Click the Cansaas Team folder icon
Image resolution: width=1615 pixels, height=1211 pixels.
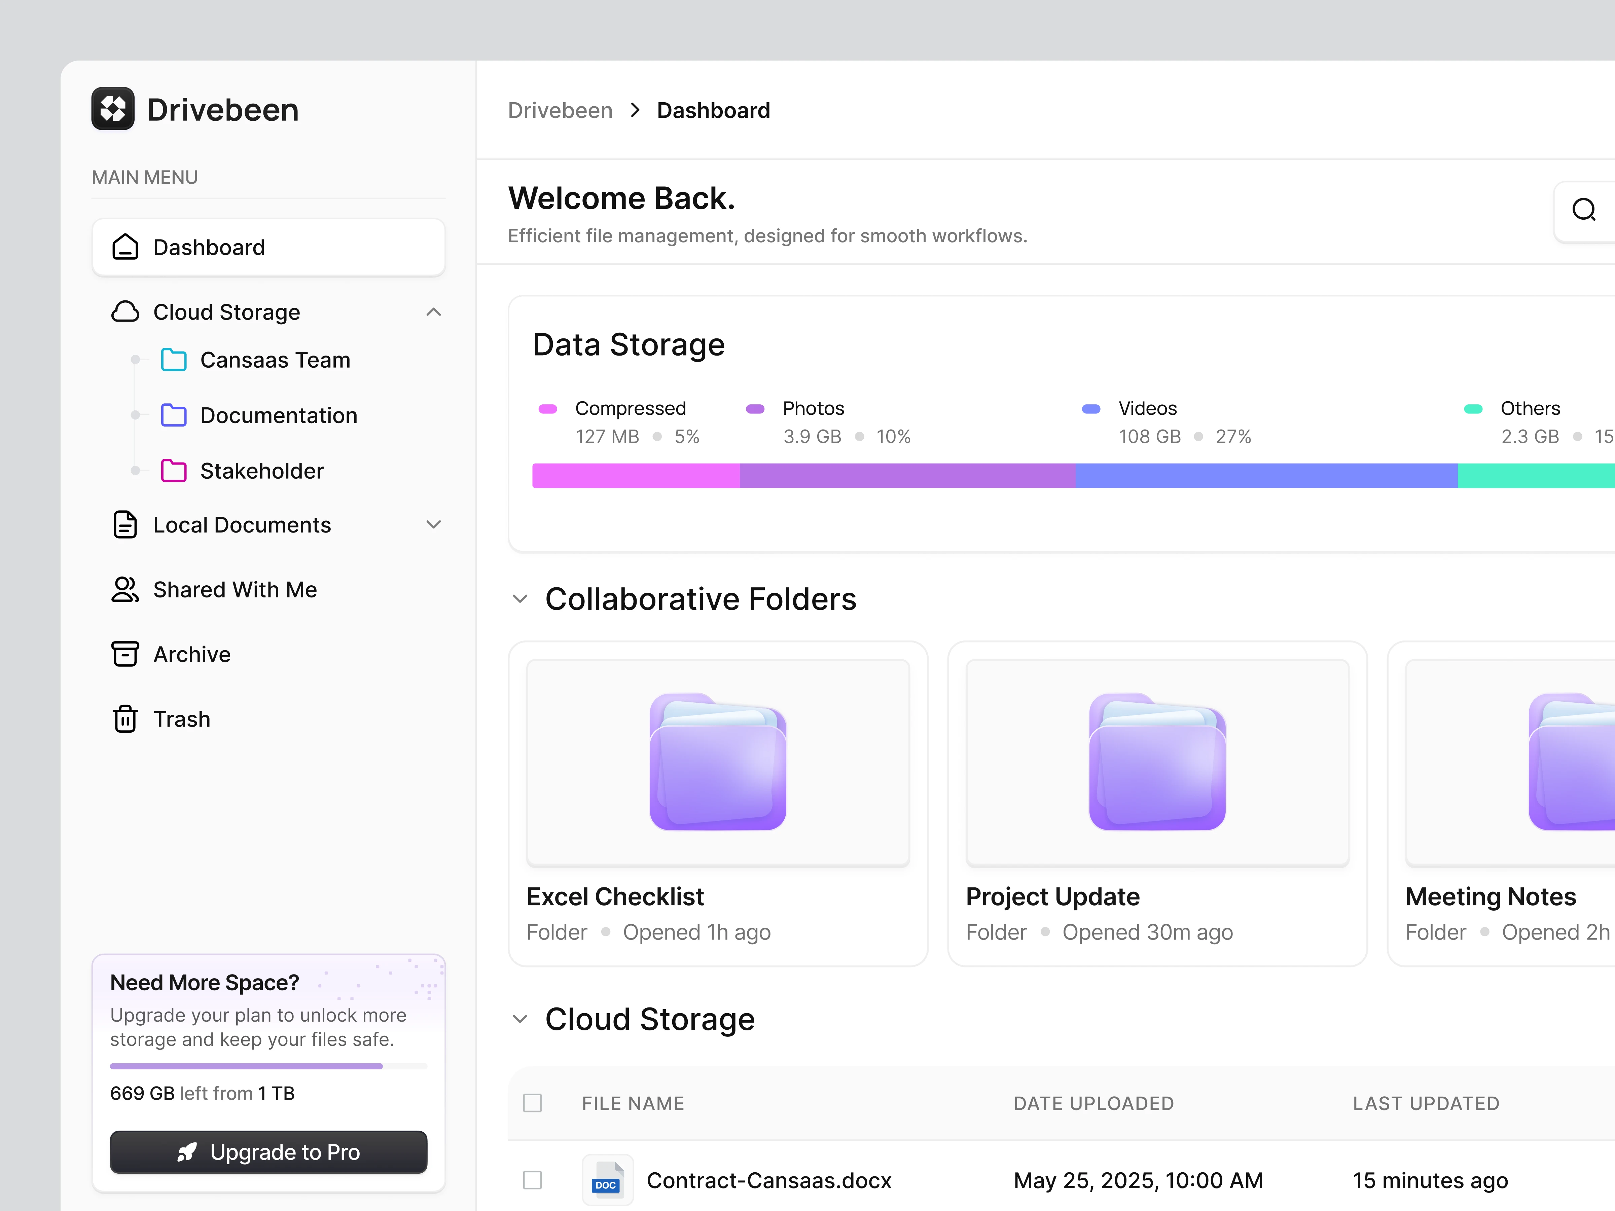coord(174,360)
